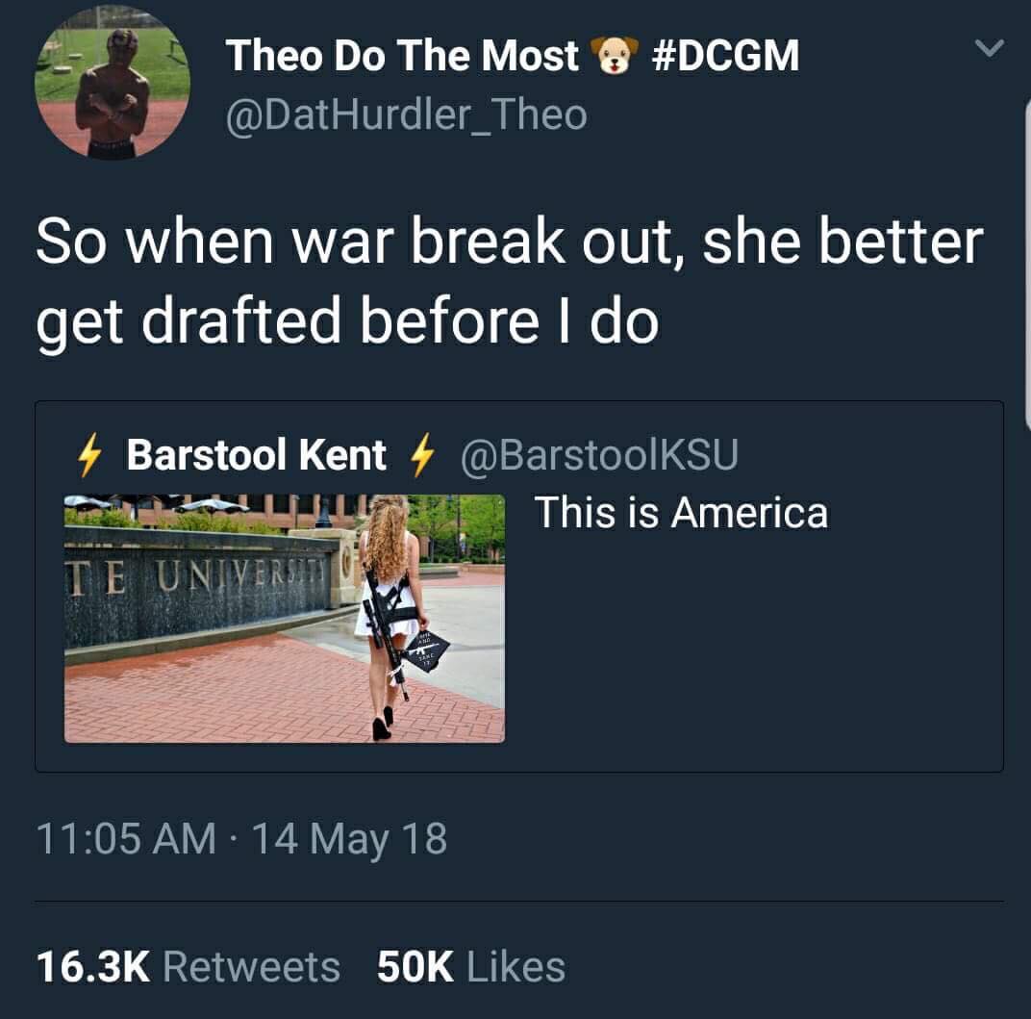Open the quoted Barstool Kent tweet image
1031x1019 pixels.
(x=285, y=619)
